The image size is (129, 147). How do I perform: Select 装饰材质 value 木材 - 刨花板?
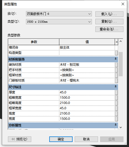tap(87, 65)
